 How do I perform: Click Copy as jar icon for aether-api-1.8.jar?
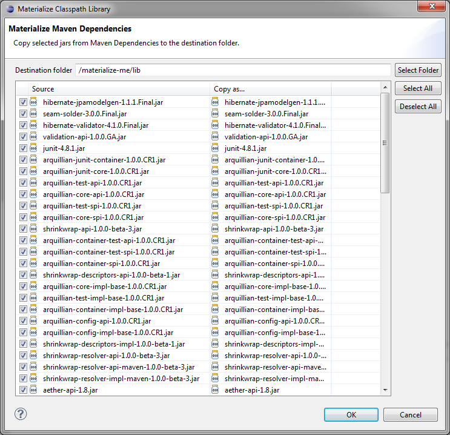point(215,390)
